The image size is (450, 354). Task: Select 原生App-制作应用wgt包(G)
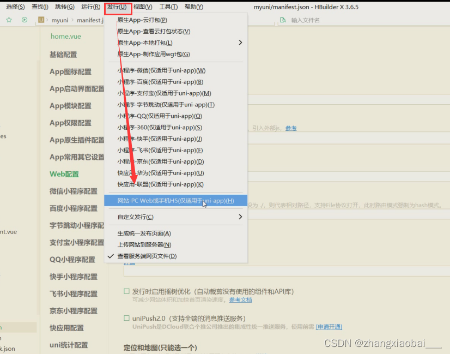175,54
